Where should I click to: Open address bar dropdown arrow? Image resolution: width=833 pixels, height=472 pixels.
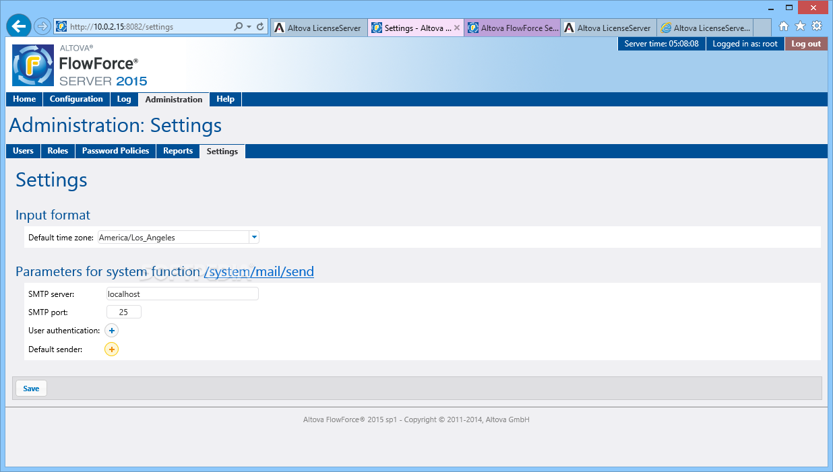pyautogui.click(x=249, y=27)
